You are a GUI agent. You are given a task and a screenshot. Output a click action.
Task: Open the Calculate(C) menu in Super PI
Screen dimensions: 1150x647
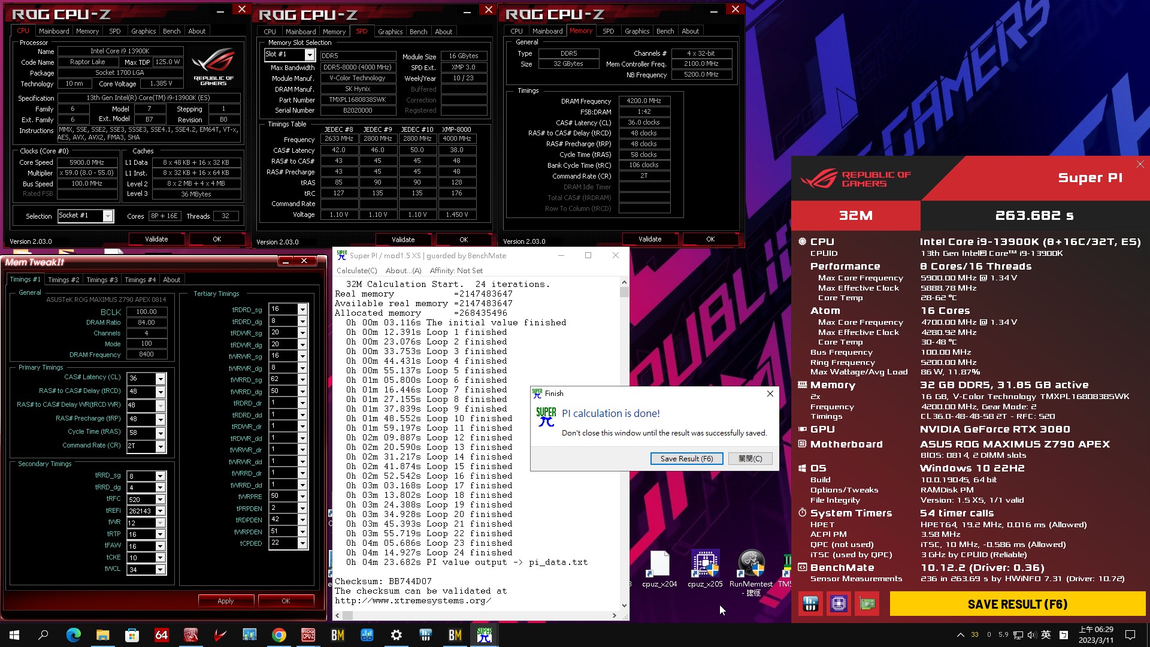point(357,271)
